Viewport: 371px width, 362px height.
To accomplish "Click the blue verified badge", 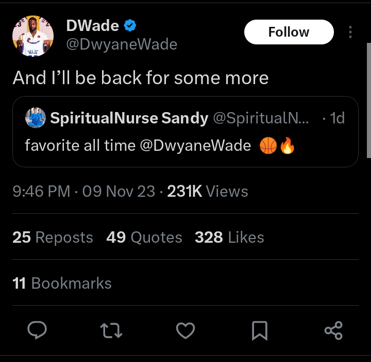I will click(x=131, y=25).
